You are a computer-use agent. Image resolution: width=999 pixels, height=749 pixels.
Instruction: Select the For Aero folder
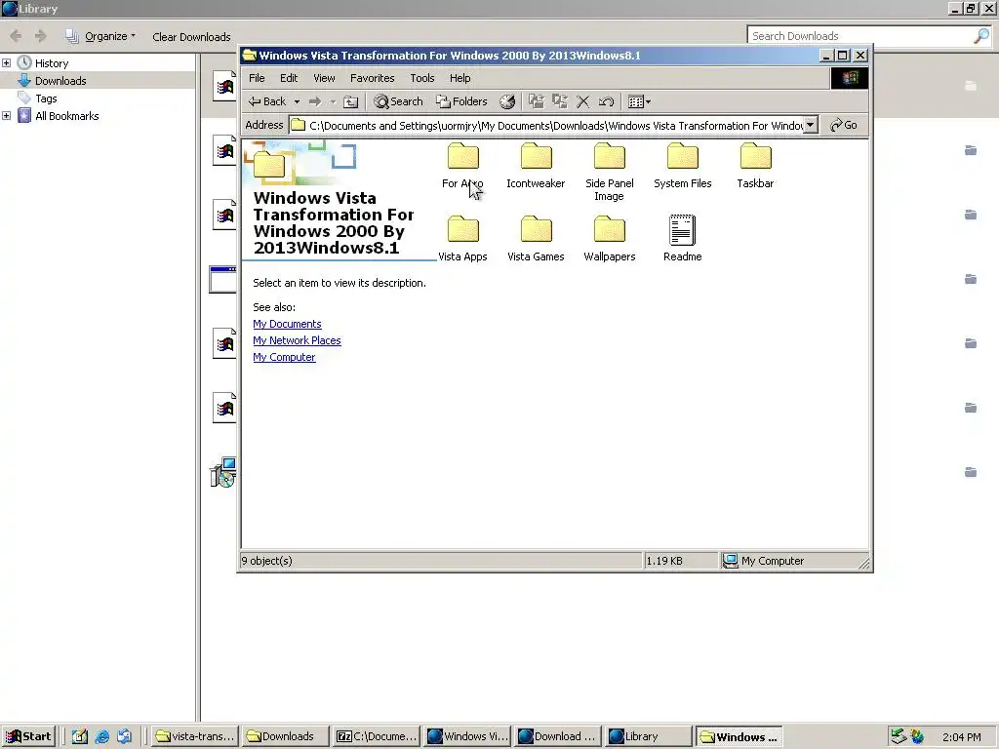[x=462, y=166]
